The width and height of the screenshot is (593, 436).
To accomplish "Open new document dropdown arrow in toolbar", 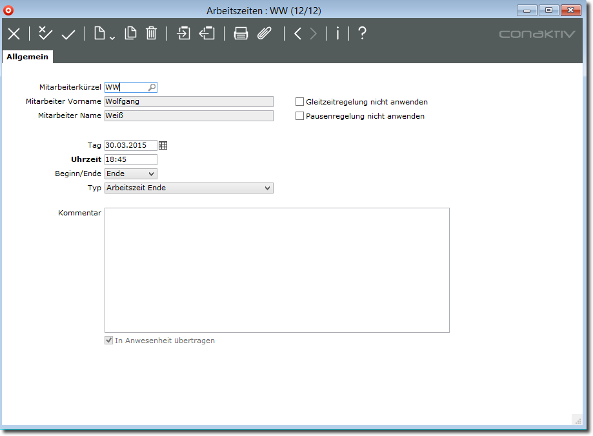I will [x=112, y=37].
